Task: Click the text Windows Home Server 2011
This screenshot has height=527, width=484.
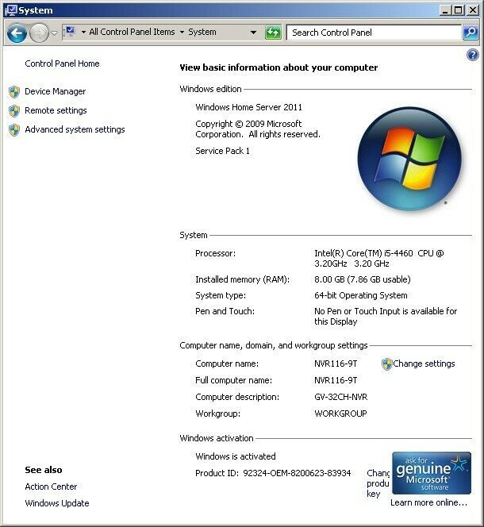Action: 248,107
